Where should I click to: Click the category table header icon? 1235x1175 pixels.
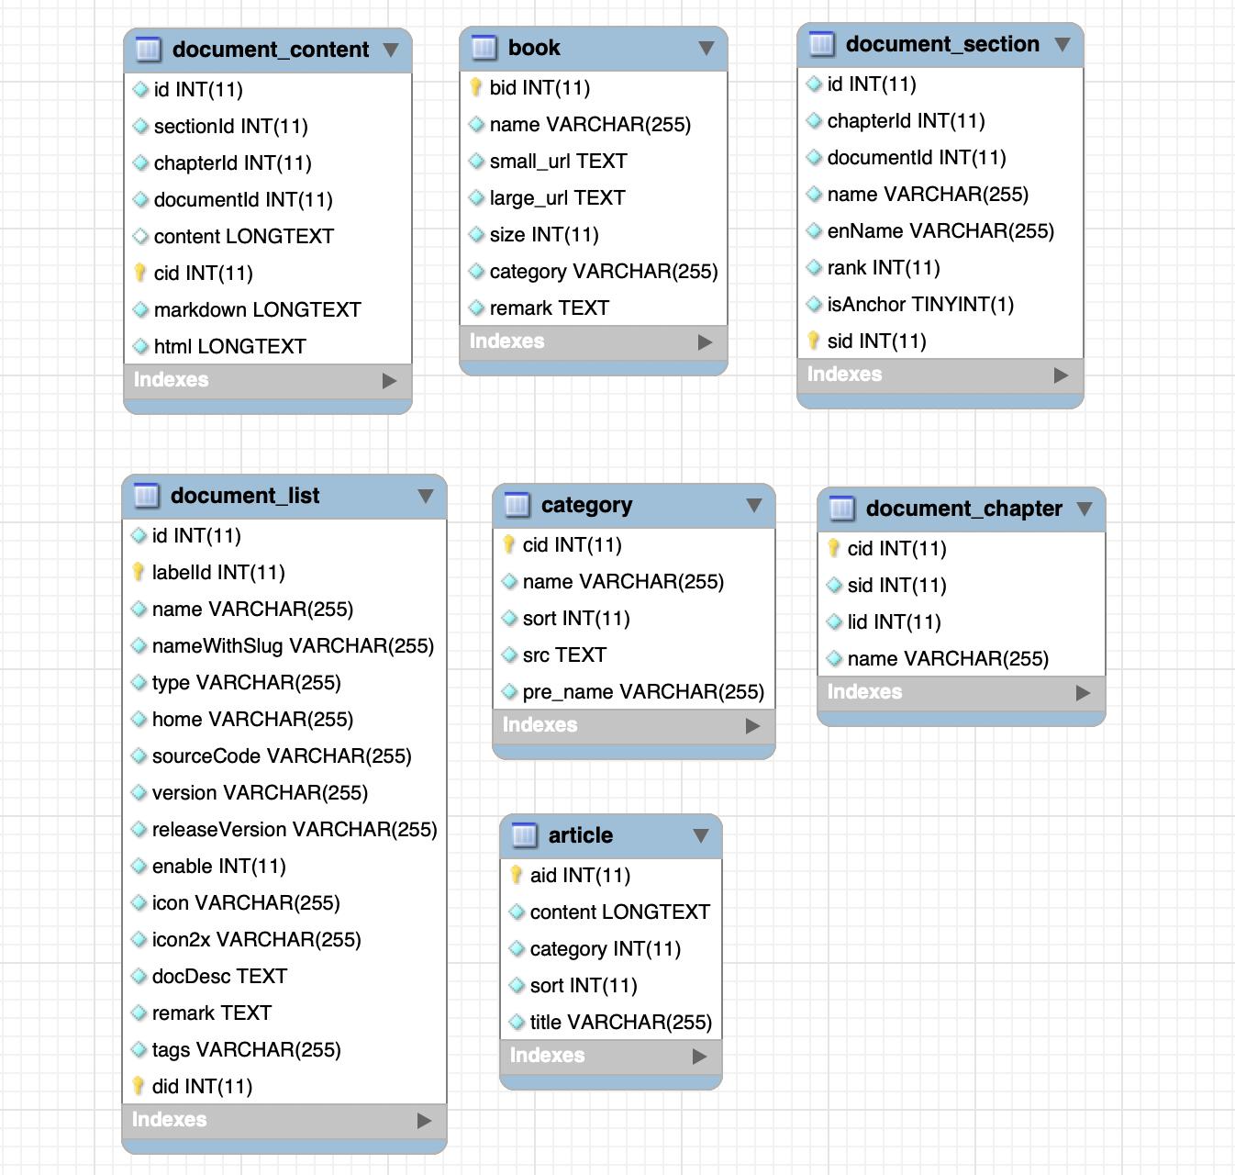pyautogui.click(x=517, y=505)
